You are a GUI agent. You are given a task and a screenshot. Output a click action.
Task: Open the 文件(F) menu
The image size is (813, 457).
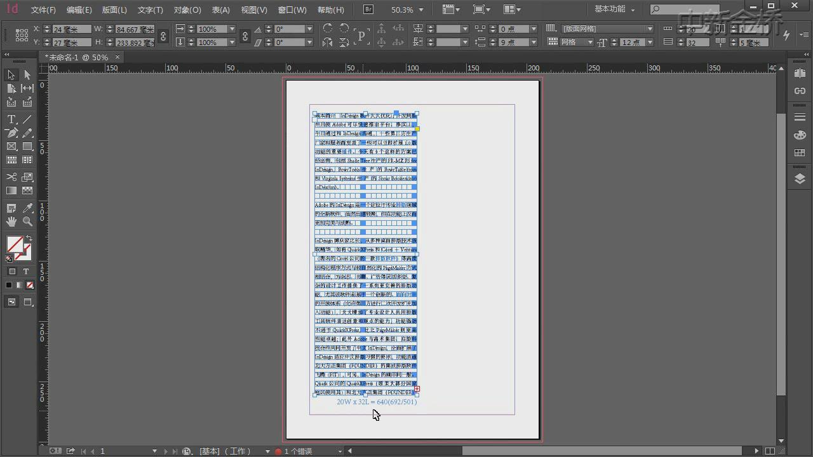(43, 10)
